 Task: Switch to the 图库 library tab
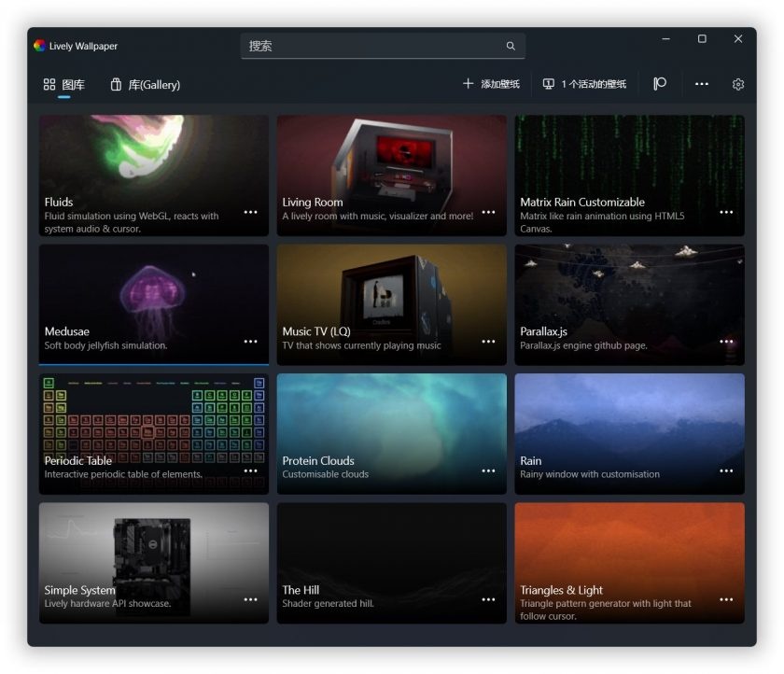point(63,85)
